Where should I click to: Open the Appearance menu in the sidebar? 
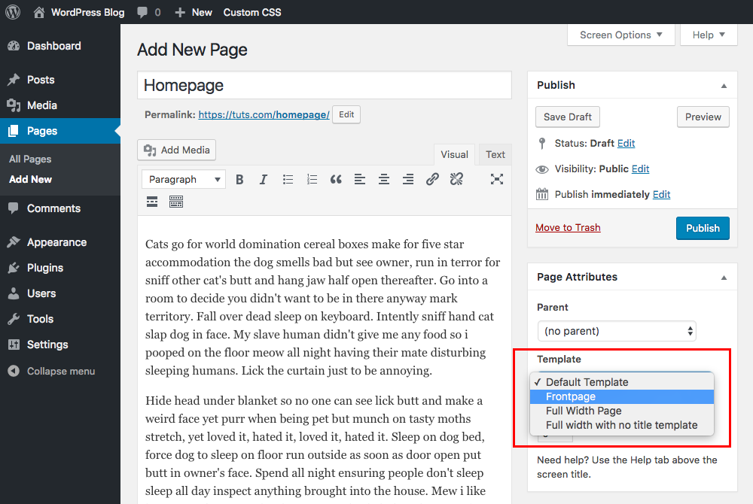click(x=56, y=241)
